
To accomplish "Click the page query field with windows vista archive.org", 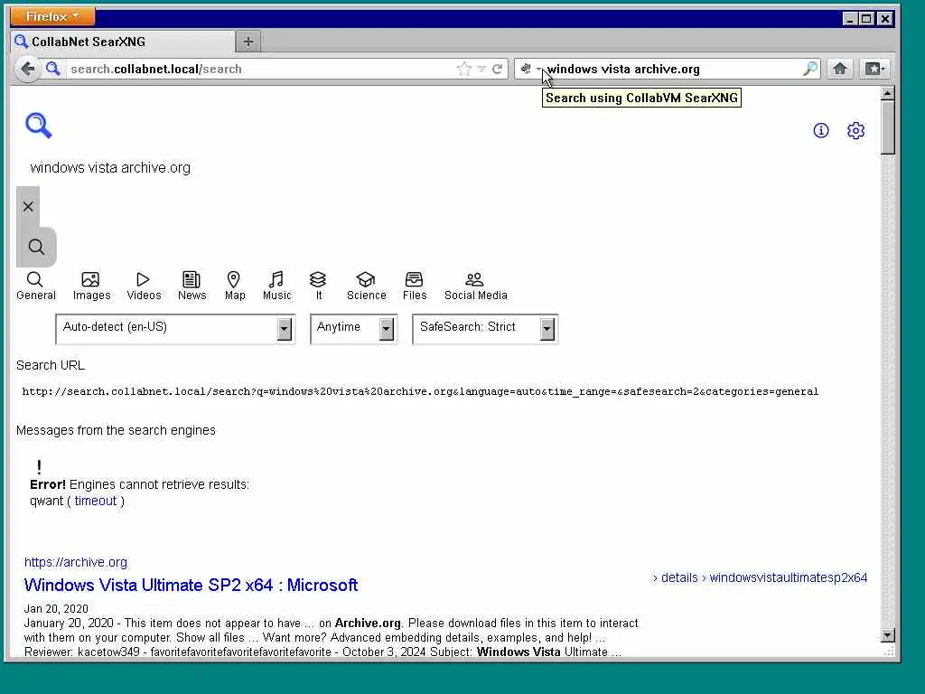I will click(x=110, y=167).
